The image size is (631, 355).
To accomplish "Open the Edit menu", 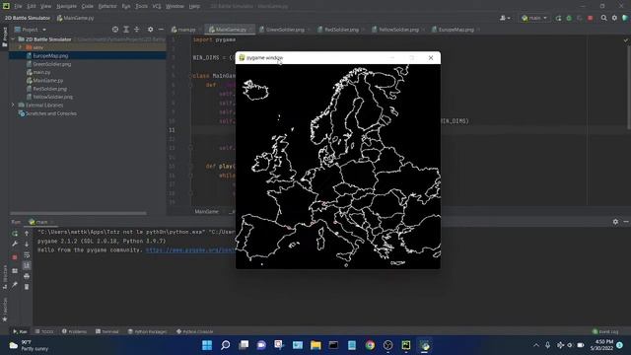I will point(32,6).
